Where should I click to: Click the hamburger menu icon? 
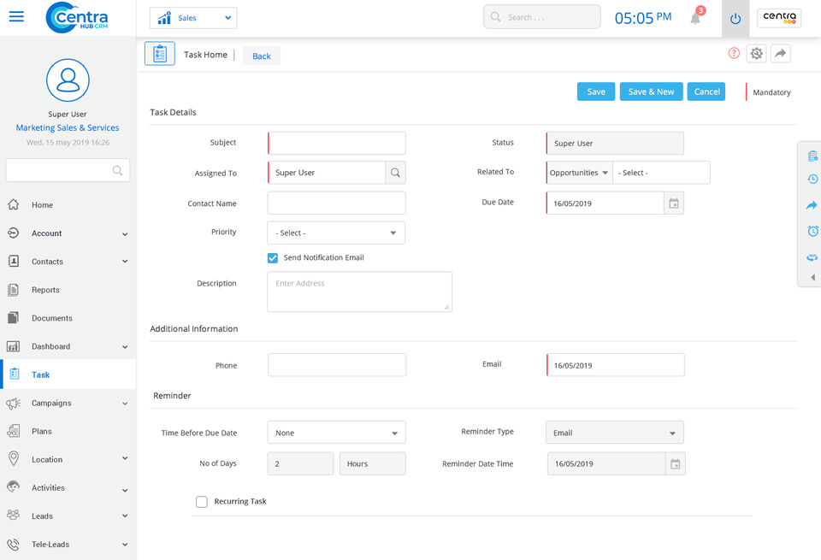(x=16, y=17)
